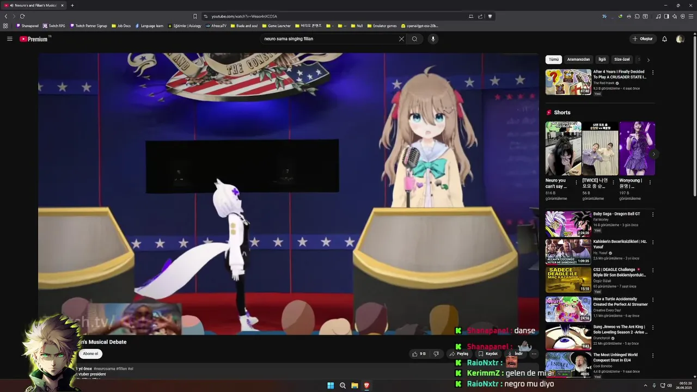Go back in browser history
Image resolution: width=697 pixels, height=392 pixels.
coord(6,16)
